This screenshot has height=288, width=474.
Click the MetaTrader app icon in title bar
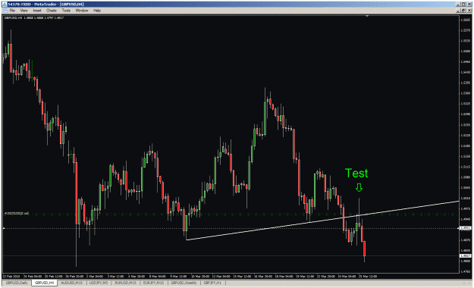[x=5, y=5]
